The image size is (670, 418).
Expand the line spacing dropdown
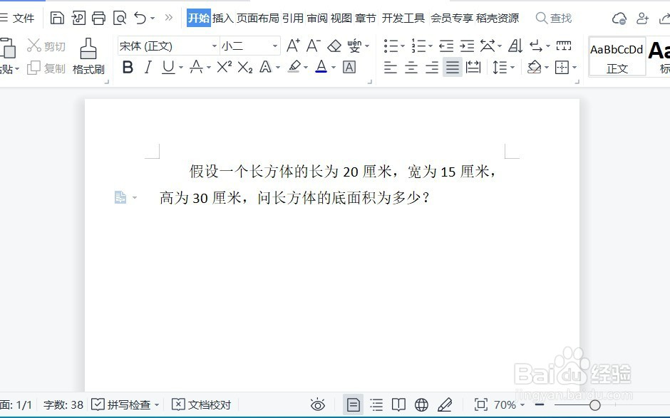tap(505, 67)
